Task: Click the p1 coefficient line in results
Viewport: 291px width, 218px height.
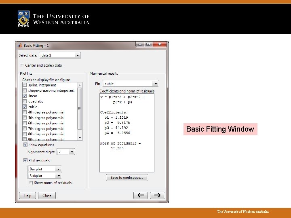Action: click(116, 117)
